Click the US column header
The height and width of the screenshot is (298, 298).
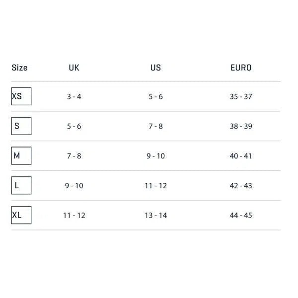(155, 68)
